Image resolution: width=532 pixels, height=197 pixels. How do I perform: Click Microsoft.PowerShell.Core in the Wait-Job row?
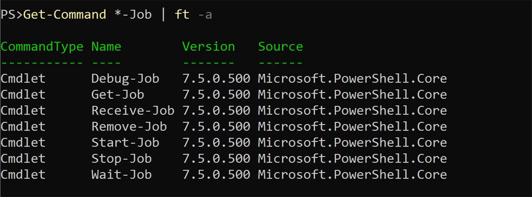(x=352, y=174)
